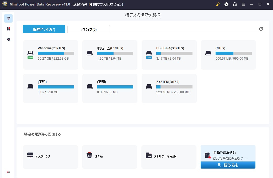The image size is (273, 178).
Task: Click the 読み込む load button
Action: (x=228, y=165)
